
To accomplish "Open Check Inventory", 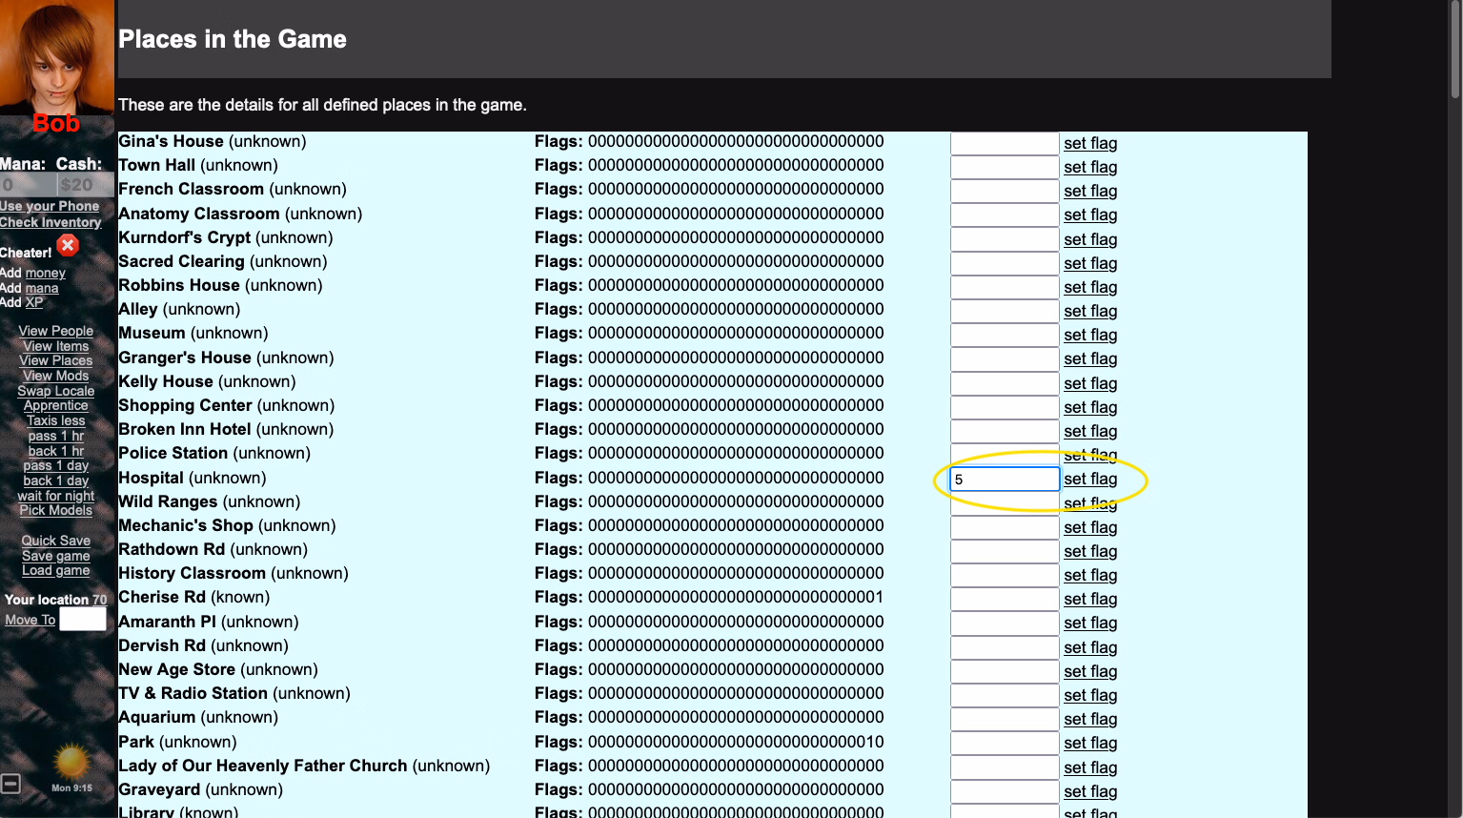I will (51, 222).
